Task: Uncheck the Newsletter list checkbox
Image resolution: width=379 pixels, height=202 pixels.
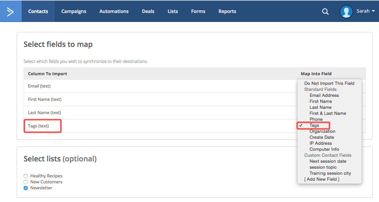Action: (26, 188)
